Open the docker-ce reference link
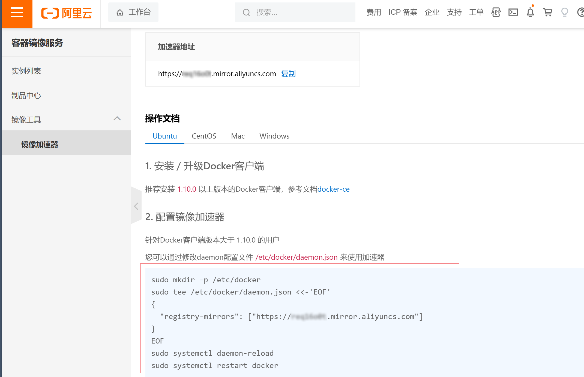The width and height of the screenshot is (584, 377). click(333, 189)
